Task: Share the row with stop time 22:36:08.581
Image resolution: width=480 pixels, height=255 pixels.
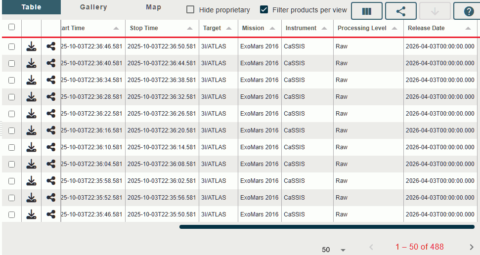Action: pos(50,164)
